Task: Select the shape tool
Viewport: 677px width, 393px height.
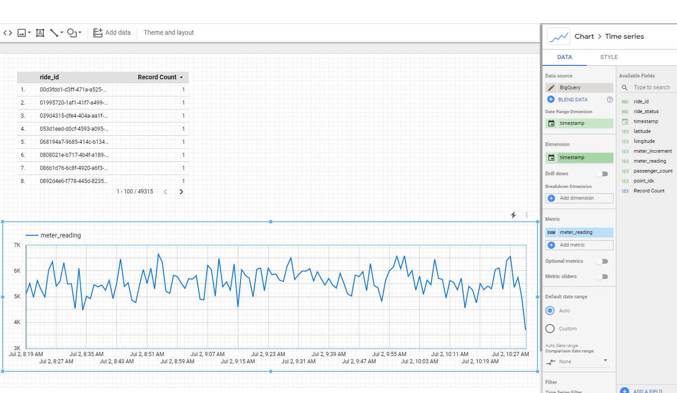Action: 72,33
